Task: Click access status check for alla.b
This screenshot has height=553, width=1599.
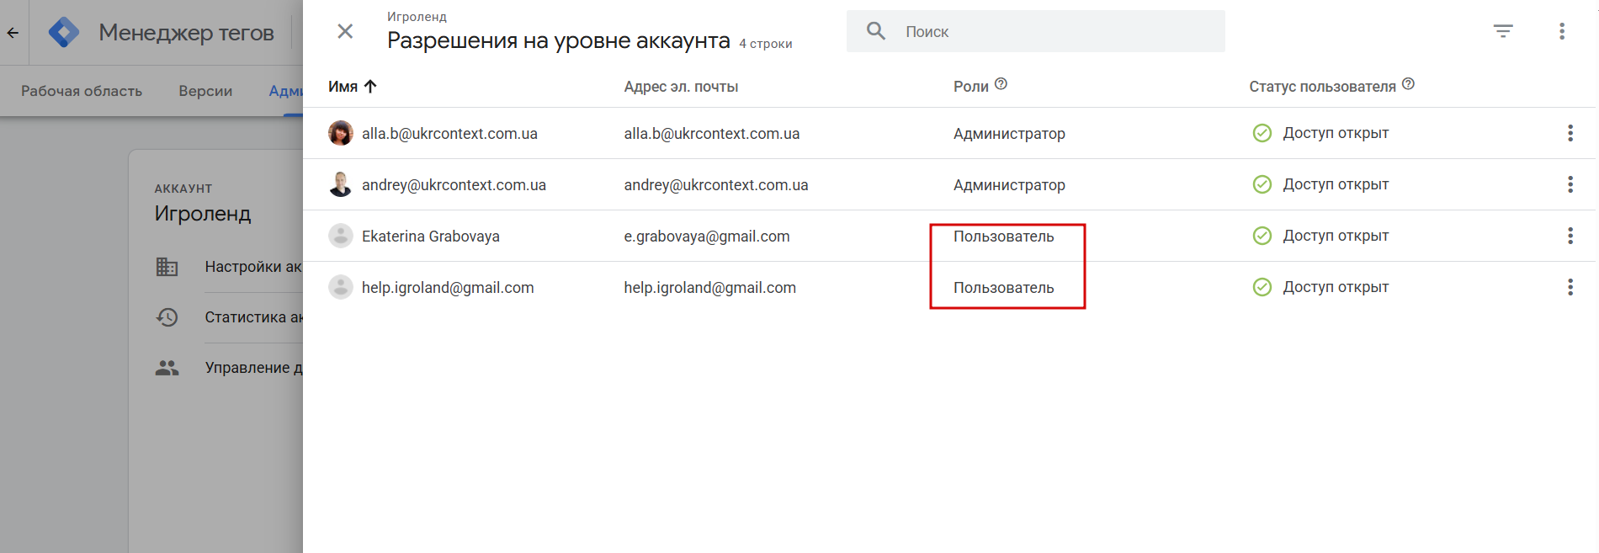Action: pos(1262,133)
